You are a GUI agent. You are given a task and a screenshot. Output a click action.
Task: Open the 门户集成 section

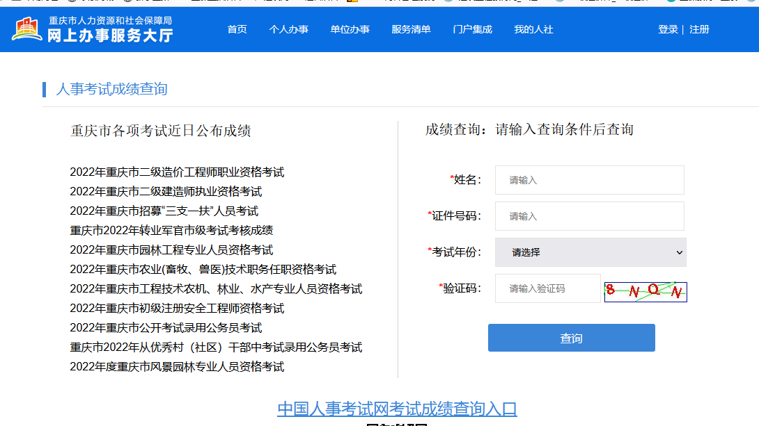472,29
